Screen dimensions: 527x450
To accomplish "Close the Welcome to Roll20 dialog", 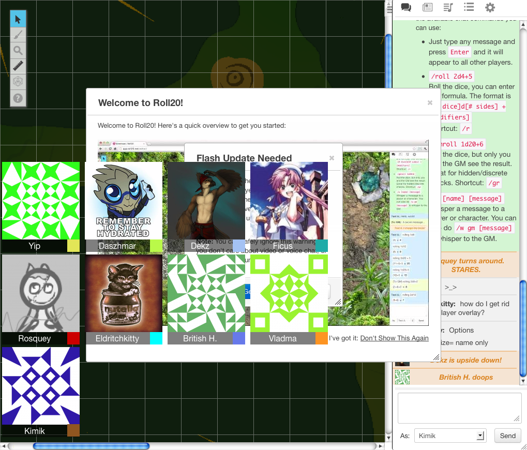I will tap(430, 102).
